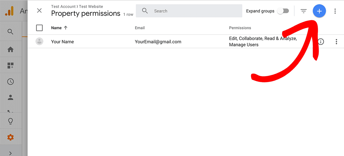The image size is (344, 156).
Task: Open the Home icon in the sidebar
Action: (x=11, y=50)
